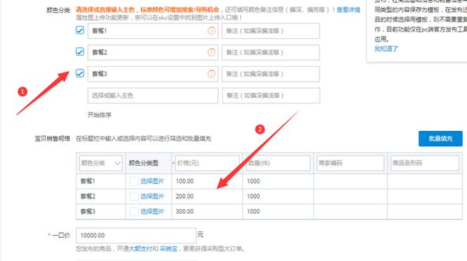
Task: Click the info icon in 套餐3 field
Action: [211, 74]
